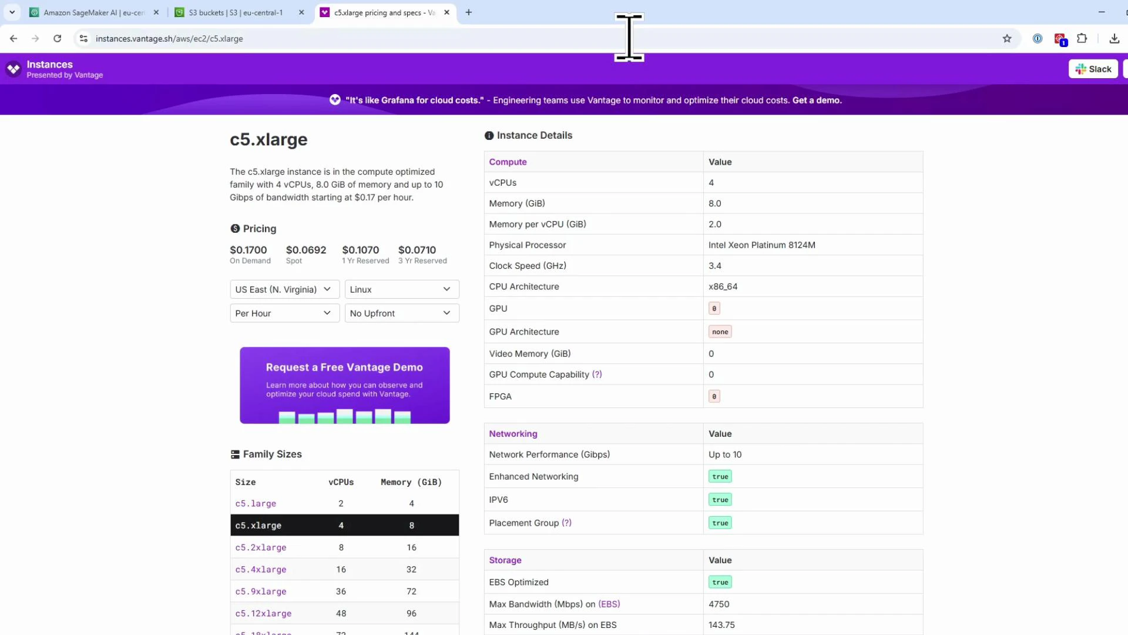This screenshot has height=635, width=1128.
Task: Click the true badge next to Enhanced Networking
Action: point(720,476)
